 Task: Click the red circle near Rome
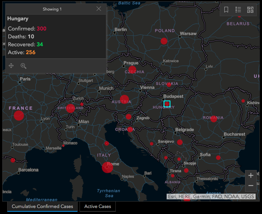click(107, 167)
